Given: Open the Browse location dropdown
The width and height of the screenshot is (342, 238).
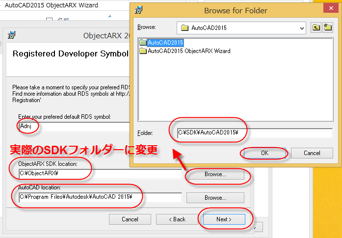Looking at the screenshot, I should [302, 28].
